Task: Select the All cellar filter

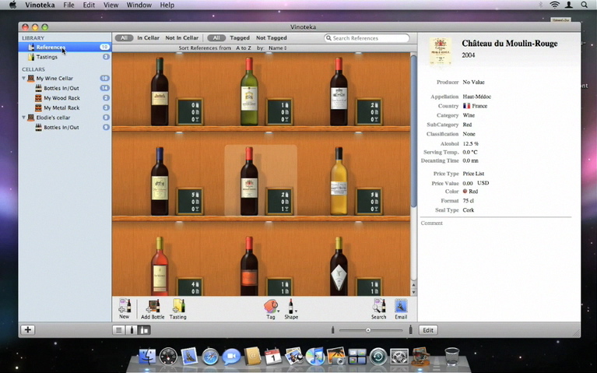Action: pos(124,37)
